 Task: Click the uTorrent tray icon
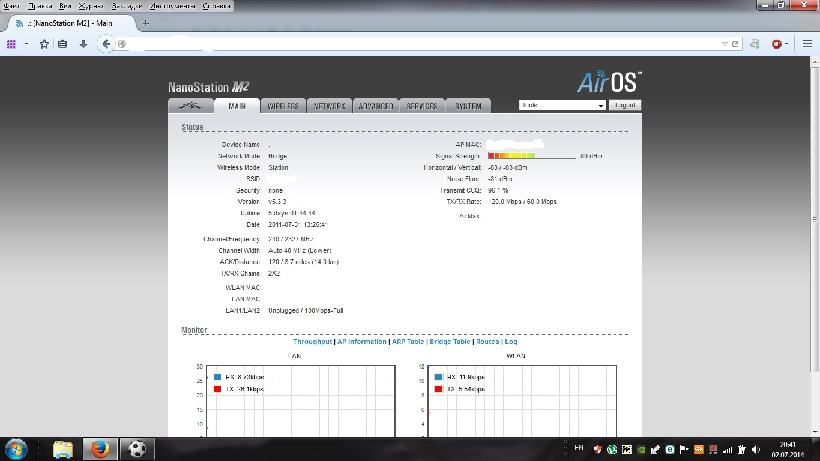[x=612, y=449]
